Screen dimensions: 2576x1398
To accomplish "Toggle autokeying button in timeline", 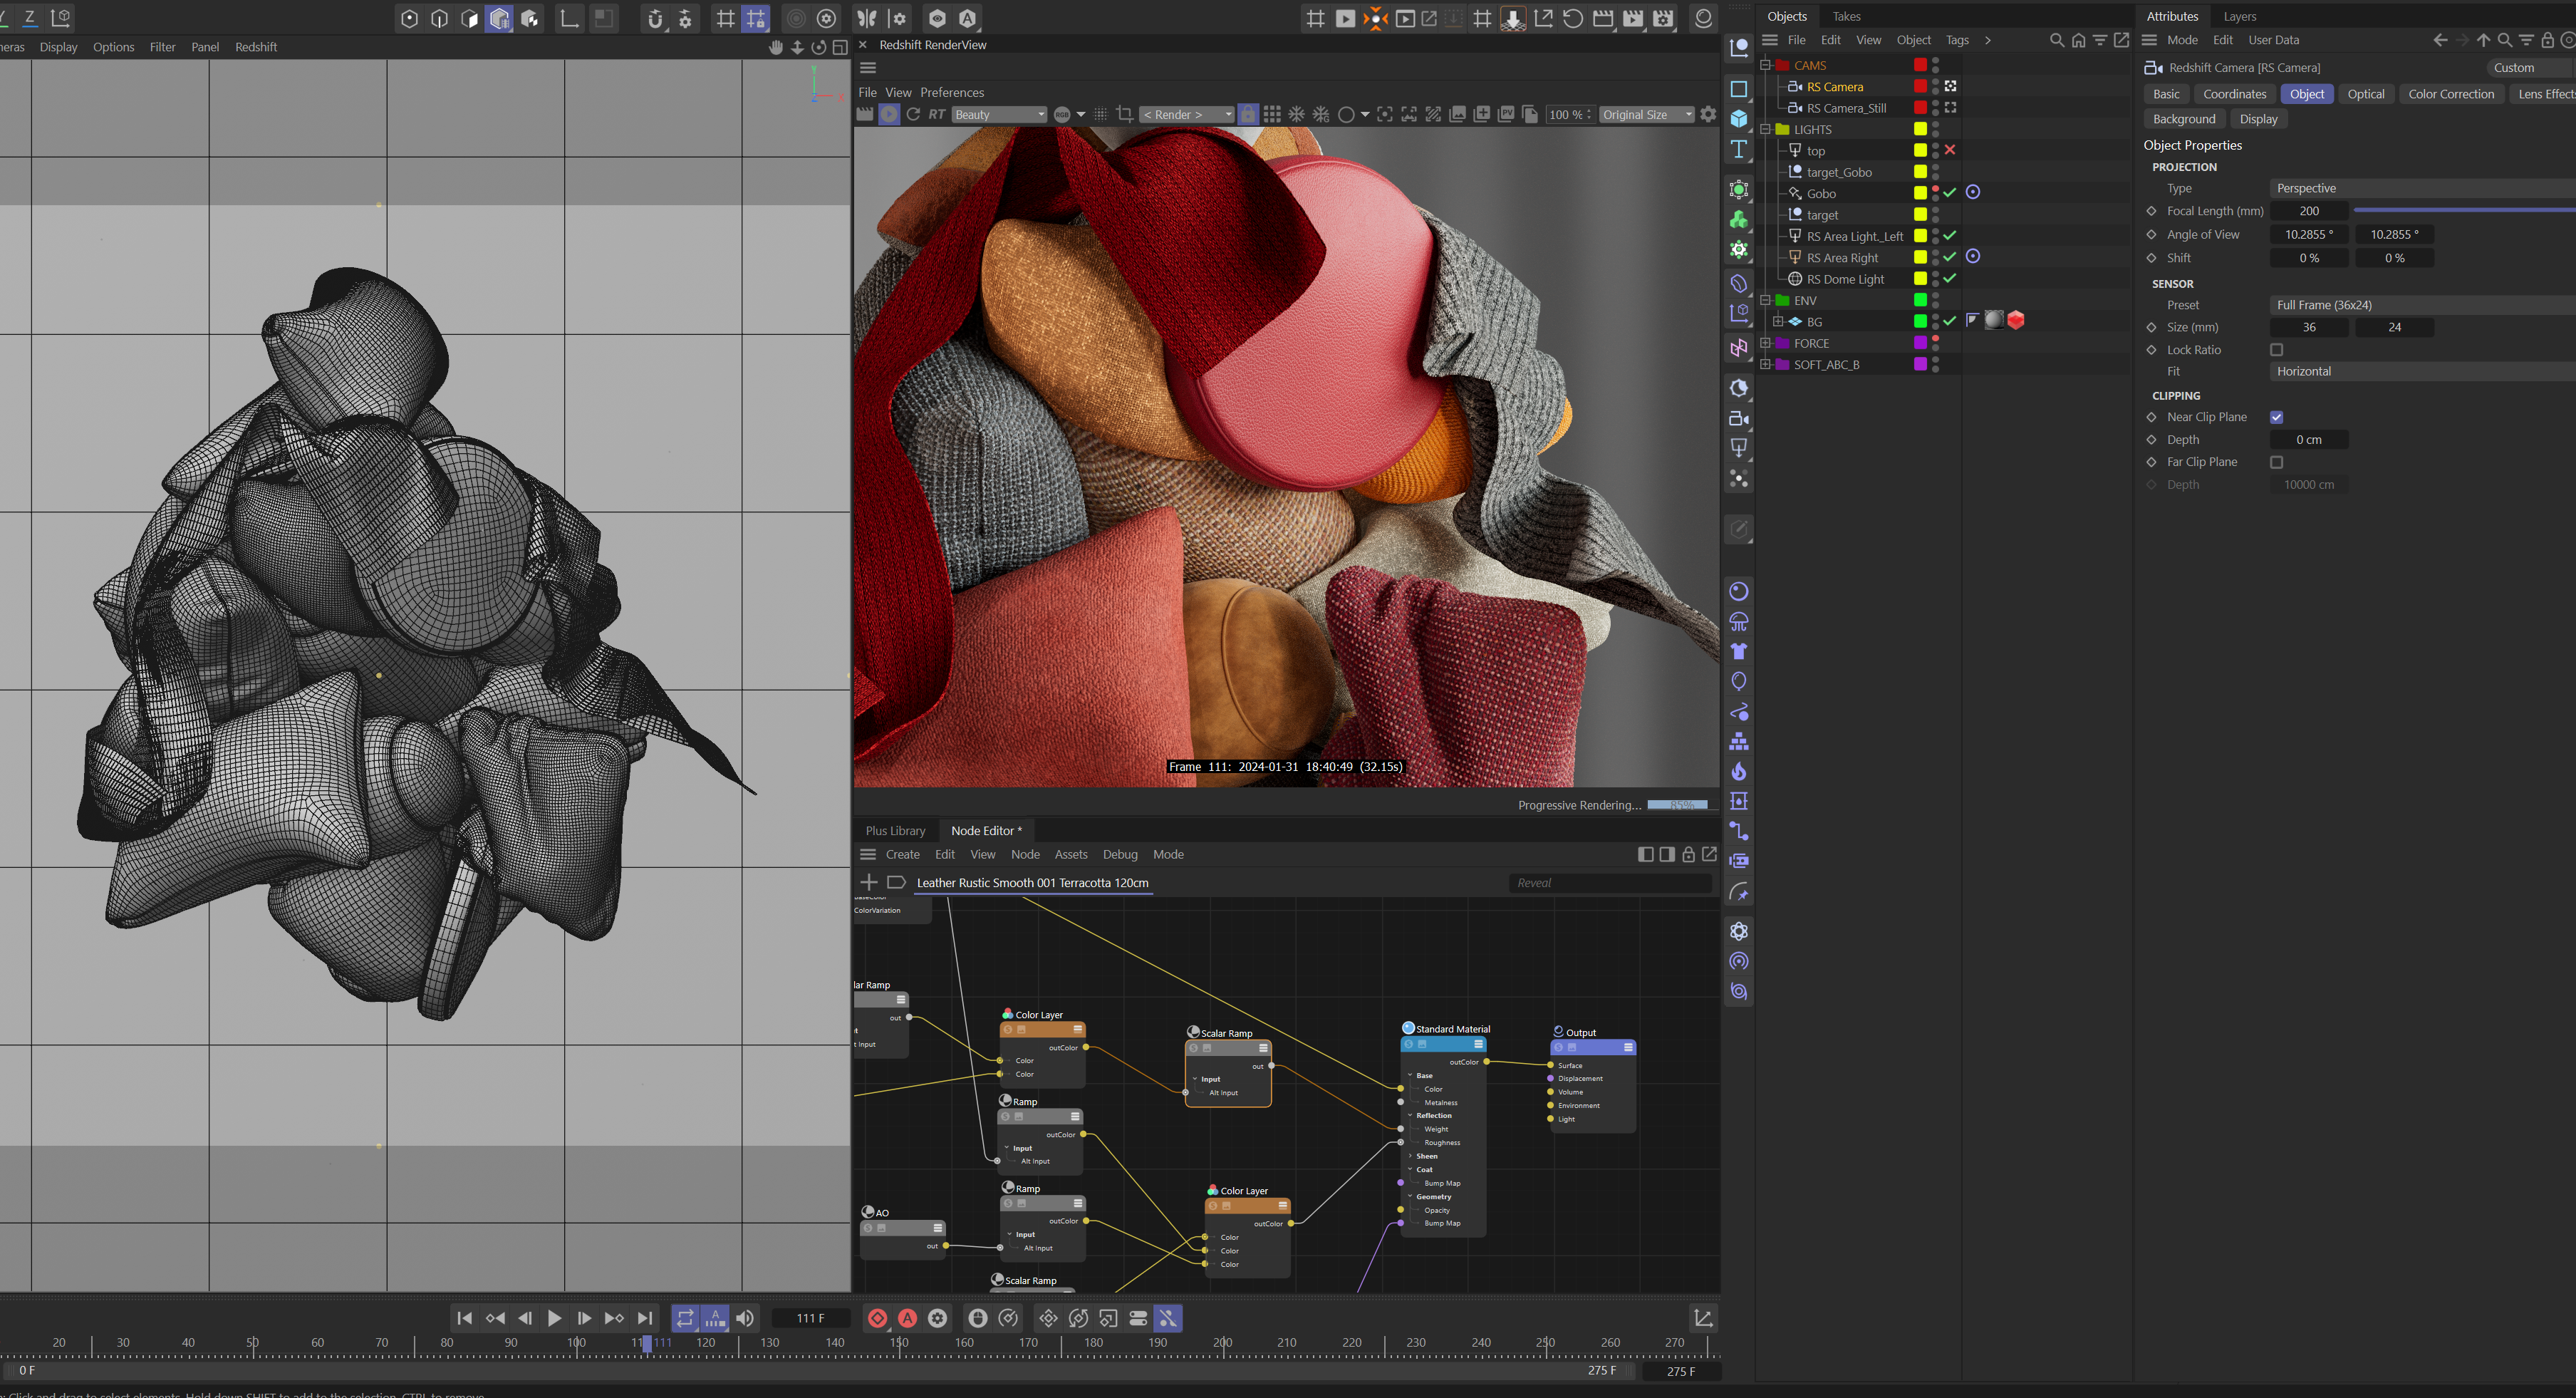I will coord(908,1319).
